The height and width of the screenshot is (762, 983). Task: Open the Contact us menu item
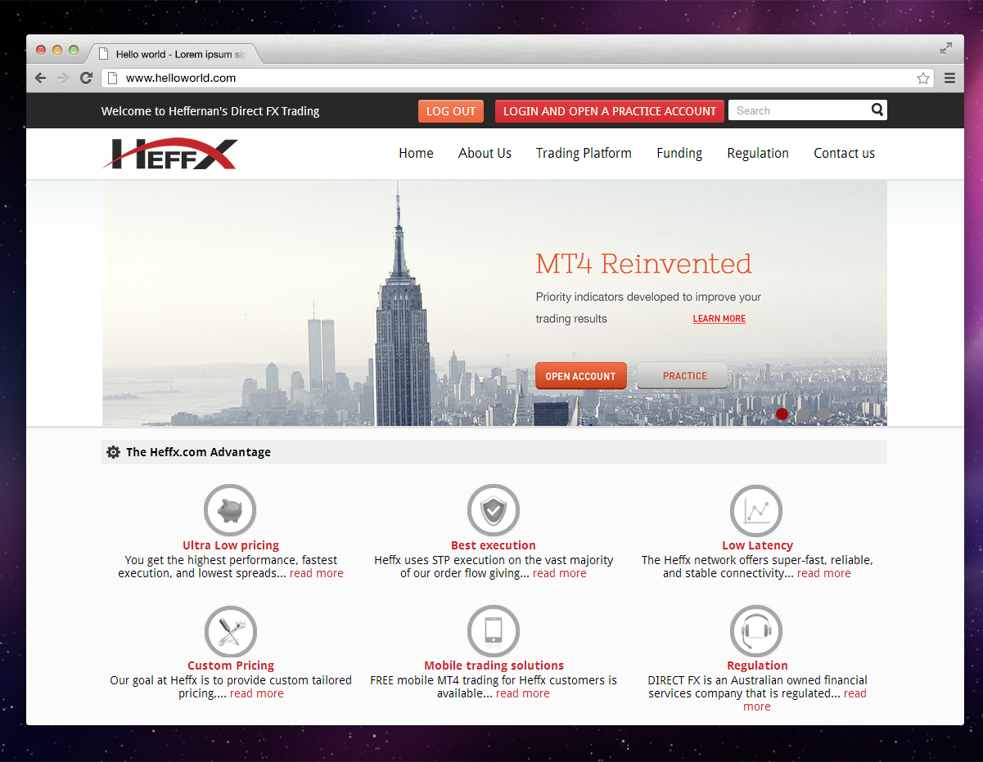(844, 153)
